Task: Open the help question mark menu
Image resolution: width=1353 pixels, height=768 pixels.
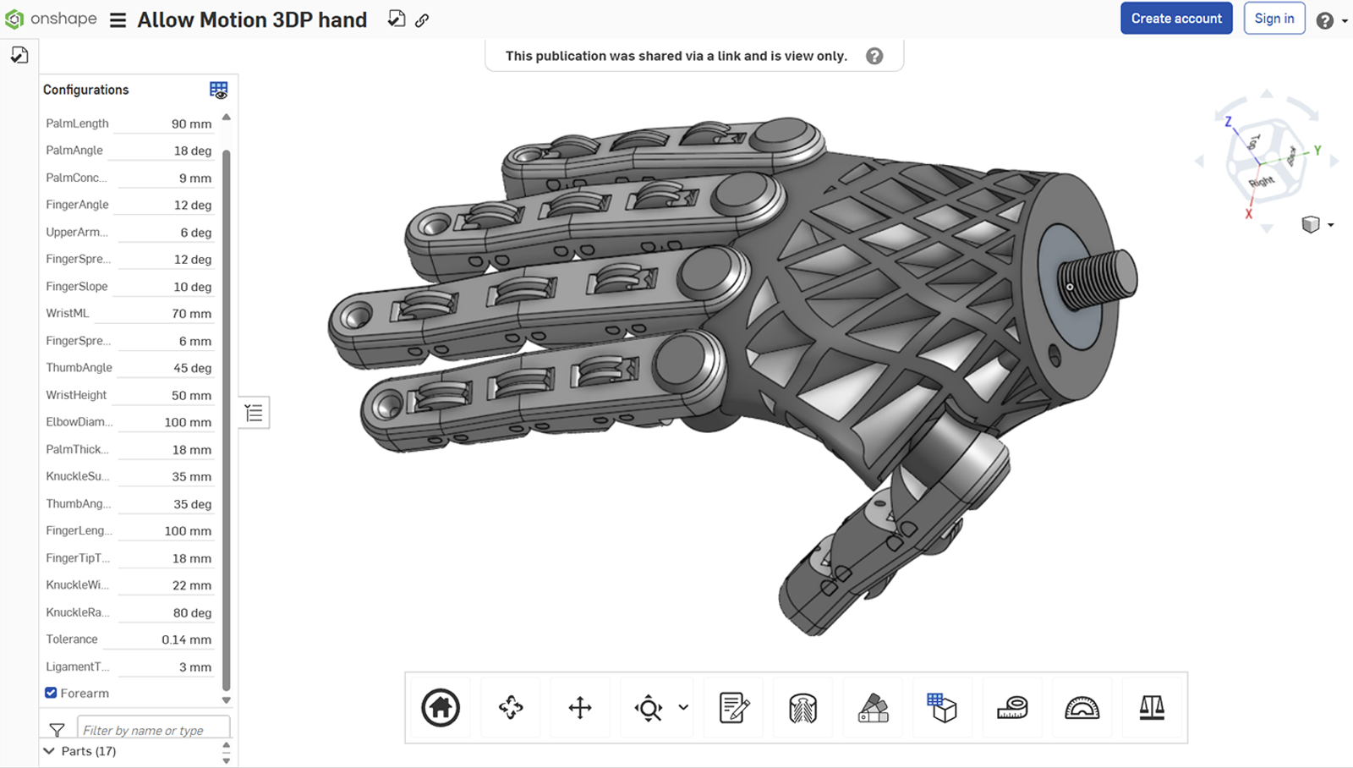Action: [x=1325, y=19]
